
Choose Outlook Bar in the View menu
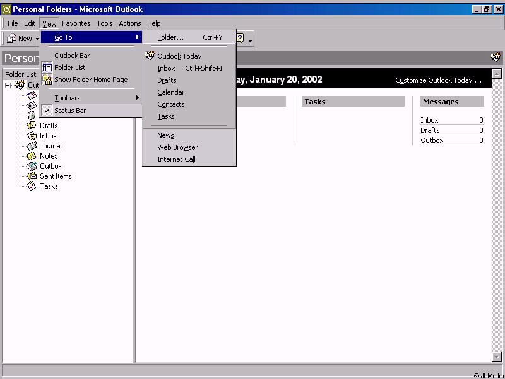[x=92, y=56]
